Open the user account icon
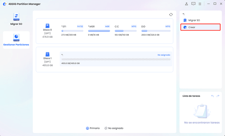Image resolution: width=225 pixels, height=136 pixels. [186, 4]
